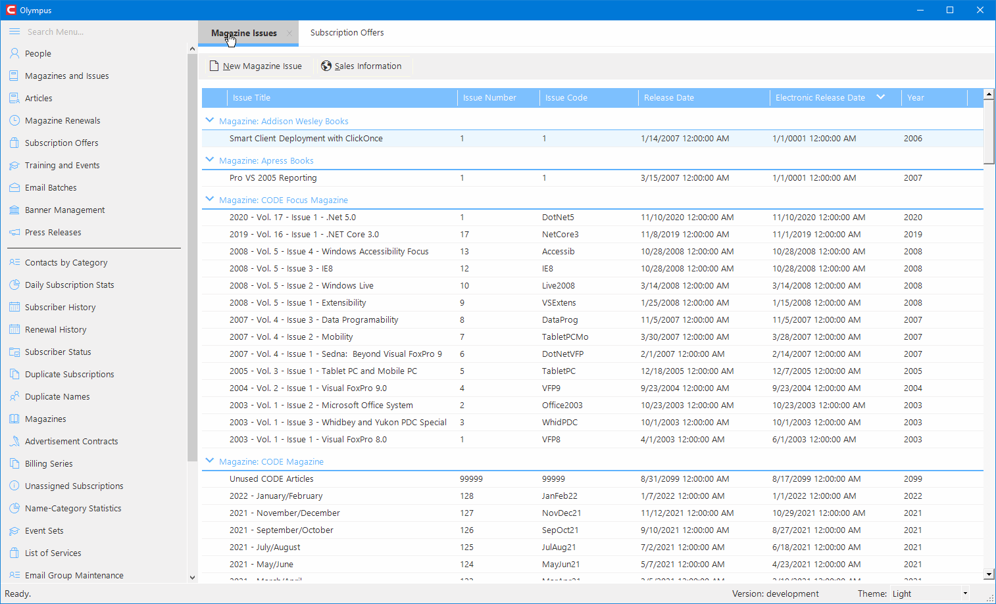Image resolution: width=996 pixels, height=604 pixels.
Task: Click the Renewal History calendar icon
Action: pyautogui.click(x=14, y=329)
